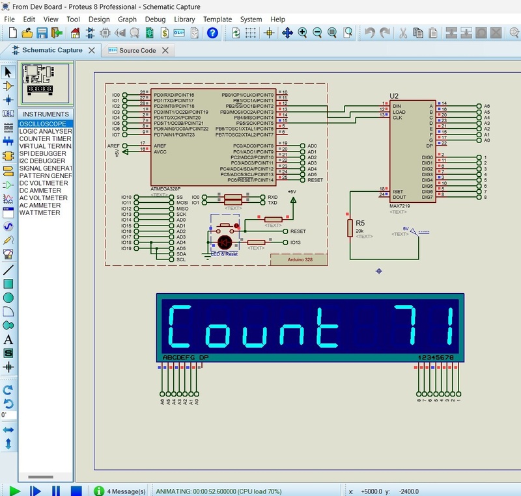Zoom out with magnifier minus icon

pos(317,33)
